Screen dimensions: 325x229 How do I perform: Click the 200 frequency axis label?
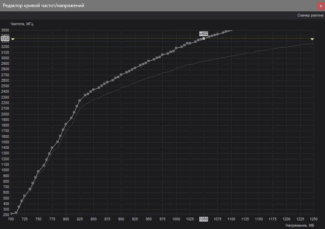pyautogui.click(x=6, y=215)
